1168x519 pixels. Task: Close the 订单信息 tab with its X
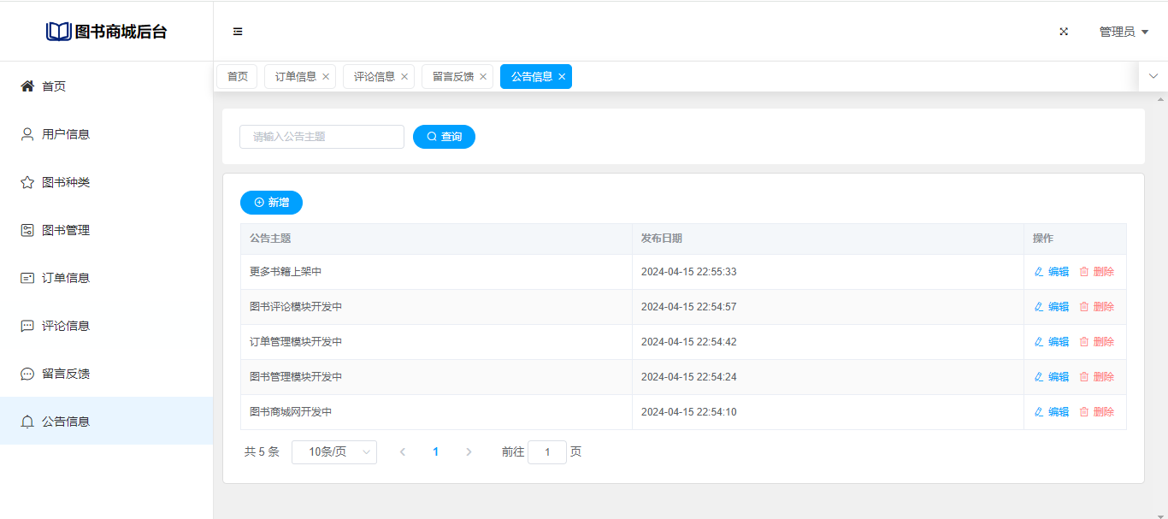point(326,77)
